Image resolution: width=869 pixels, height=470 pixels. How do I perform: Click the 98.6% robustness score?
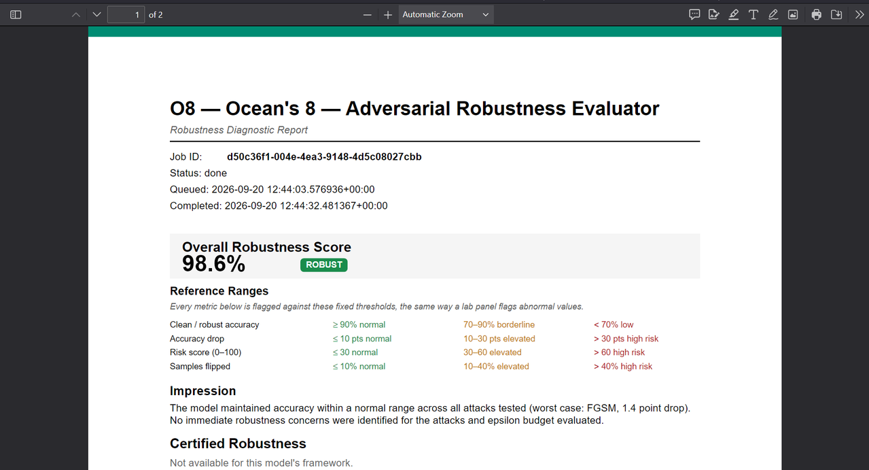213,264
